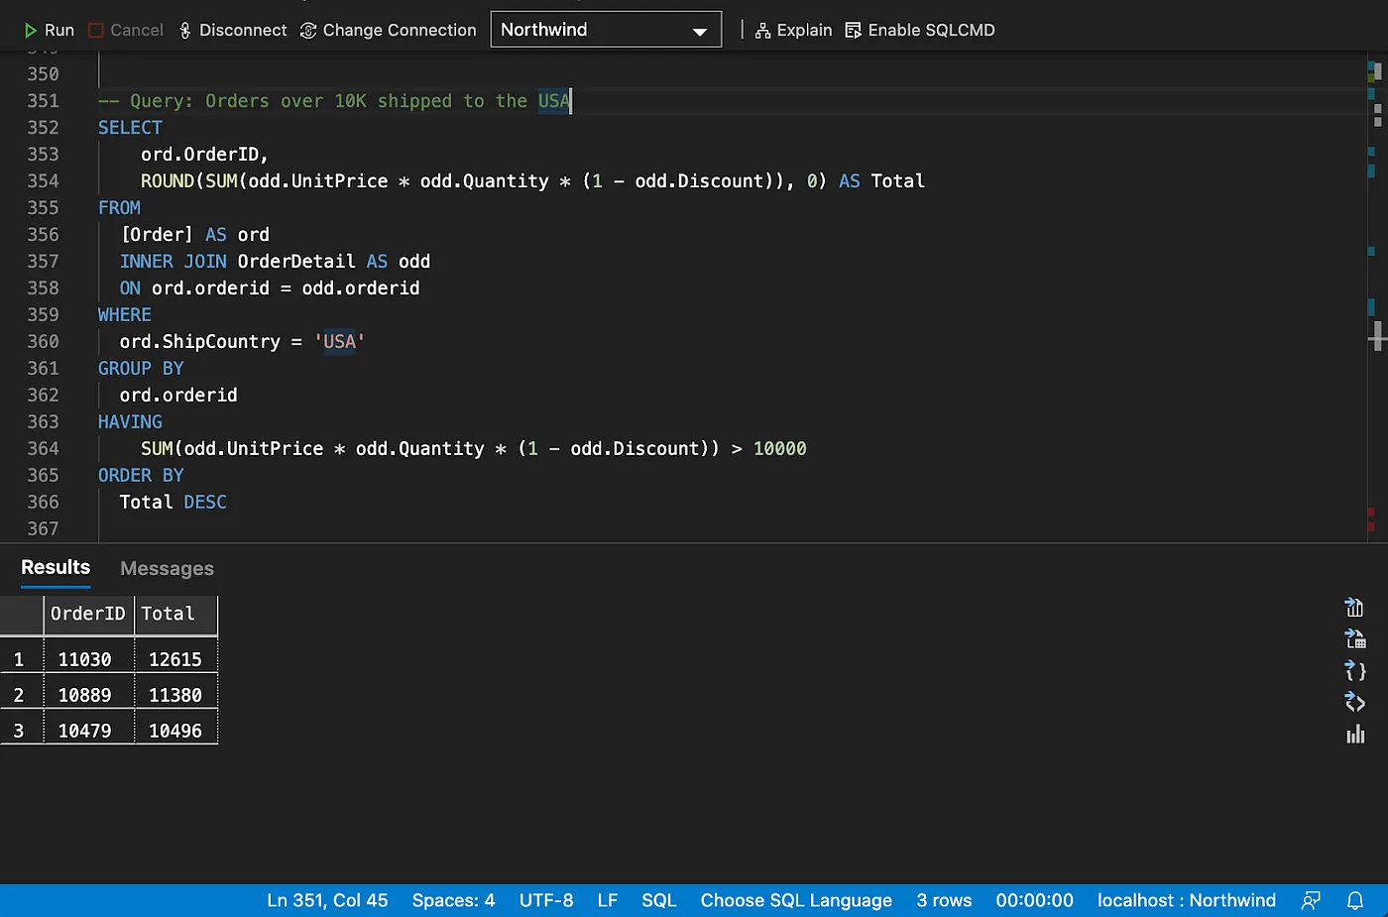This screenshot has height=917, width=1388.
Task: Click the comment text on line 351
Action: [x=334, y=101]
